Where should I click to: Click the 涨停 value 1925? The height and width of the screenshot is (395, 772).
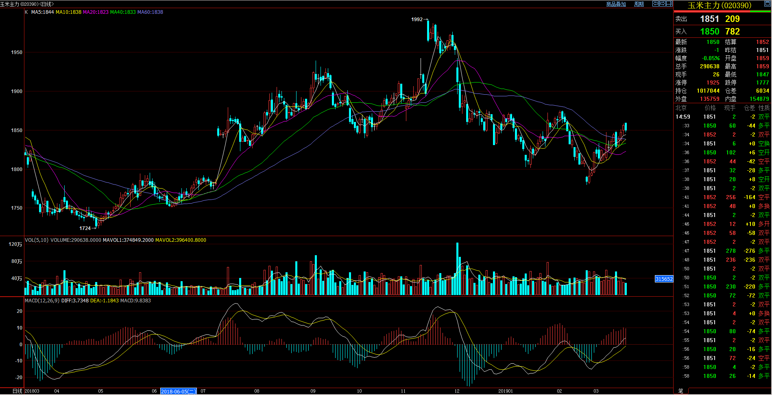tap(713, 83)
